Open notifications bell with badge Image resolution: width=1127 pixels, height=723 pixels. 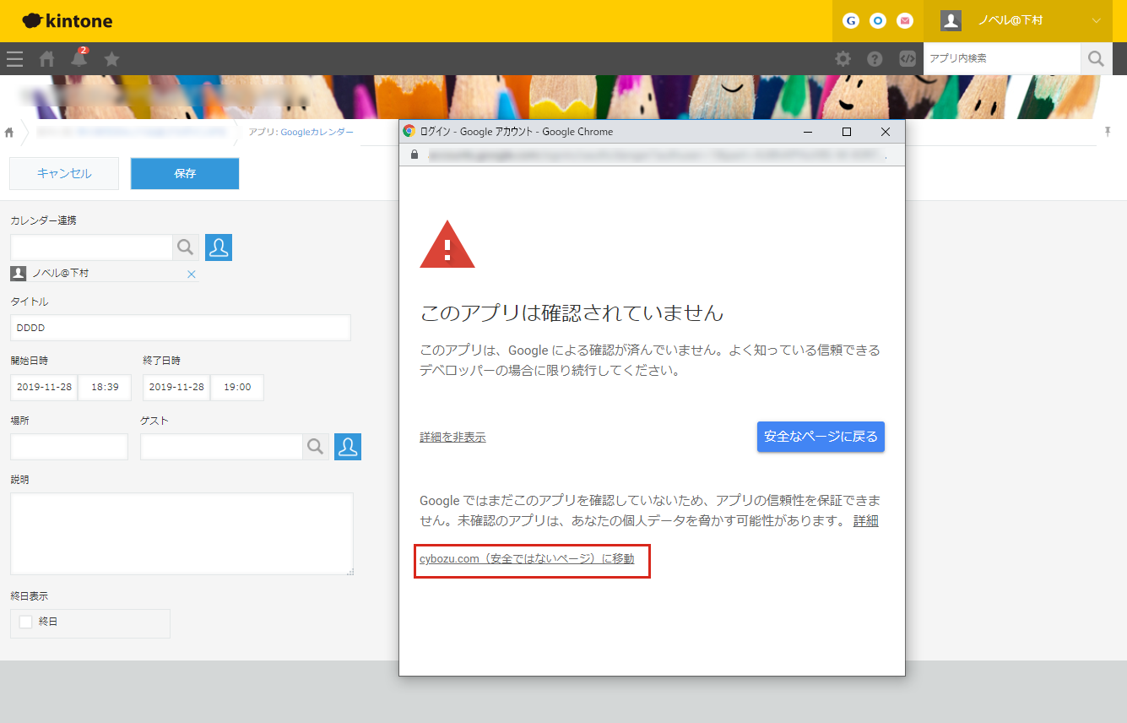point(79,58)
